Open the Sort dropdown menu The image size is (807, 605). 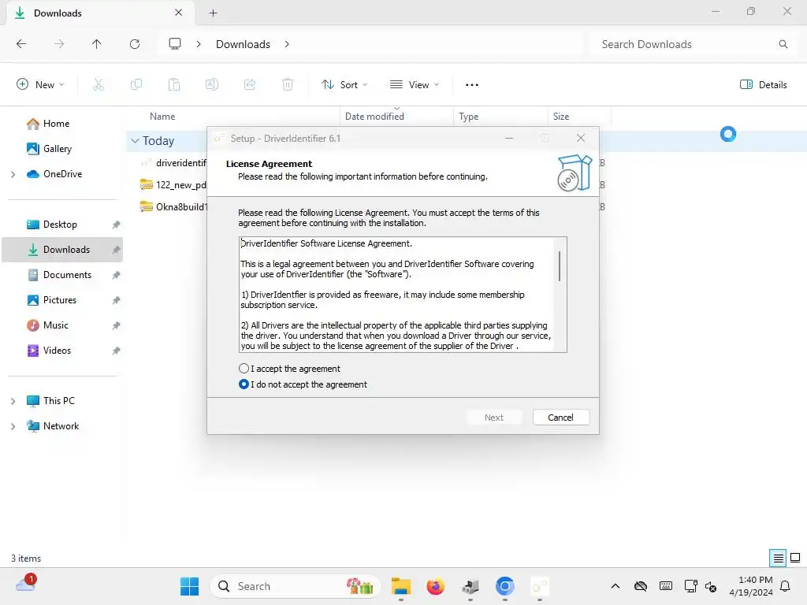344,85
